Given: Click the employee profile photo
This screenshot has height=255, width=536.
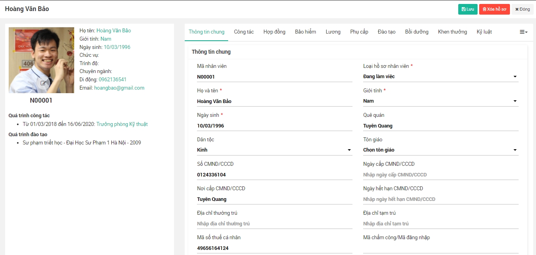Looking at the screenshot, I should 41,55.
